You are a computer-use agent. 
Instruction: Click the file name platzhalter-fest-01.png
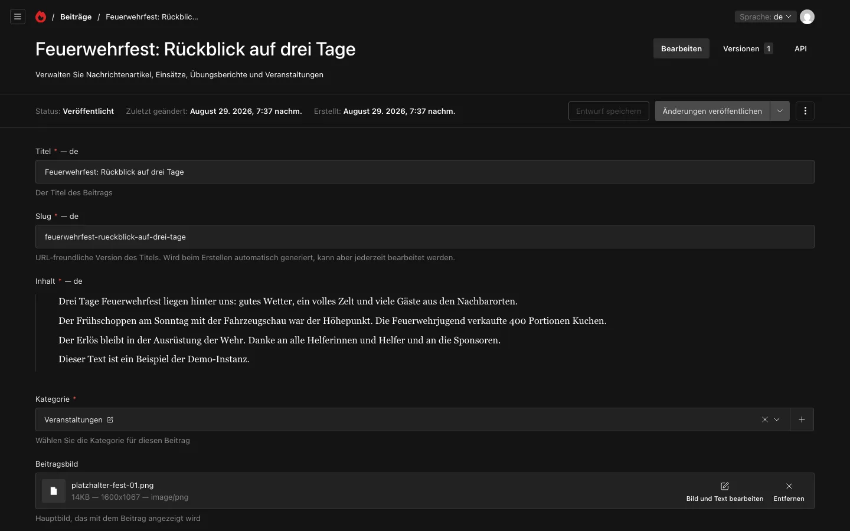(x=112, y=485)
